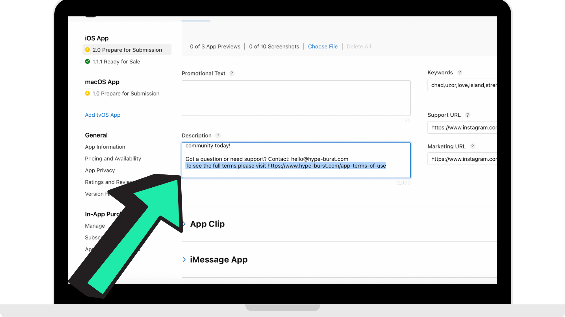565x317 pixels.
Task: Go to Pricing and Availability
Action: point(113,159)
